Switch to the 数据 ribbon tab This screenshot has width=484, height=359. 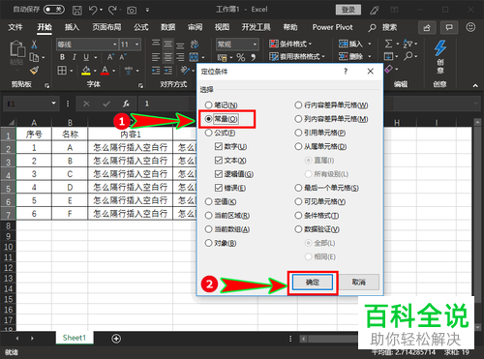[x=168, y=27]
